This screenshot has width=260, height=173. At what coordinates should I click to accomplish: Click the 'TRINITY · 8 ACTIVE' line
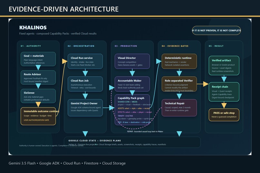click(125, 116)
